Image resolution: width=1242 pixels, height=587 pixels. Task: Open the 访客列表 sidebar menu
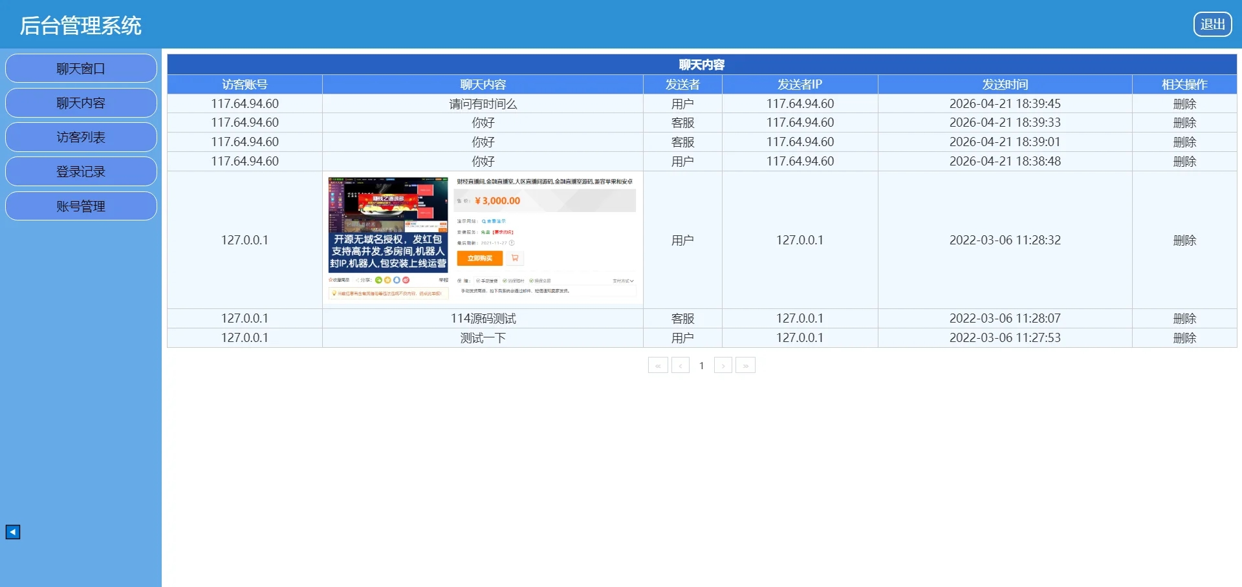pyautogui.click(x=81, y=137)
